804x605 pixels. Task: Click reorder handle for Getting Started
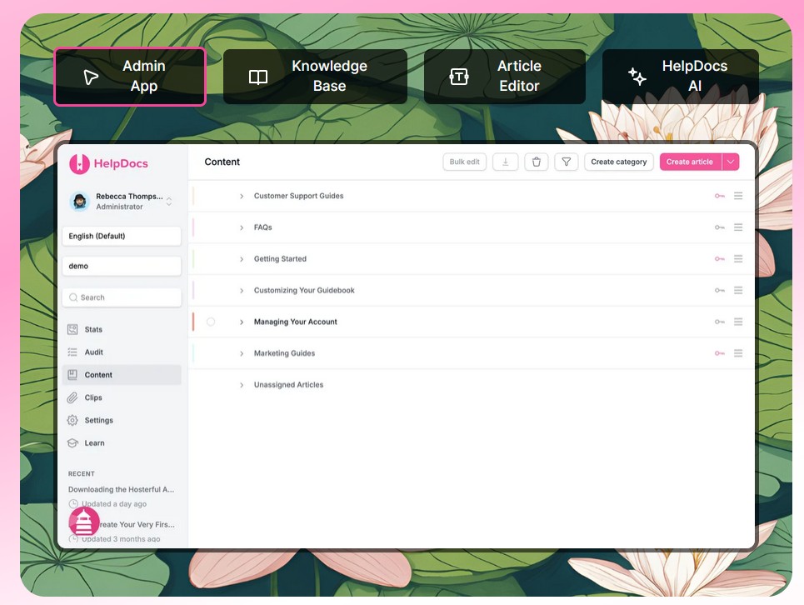point(738,259)
